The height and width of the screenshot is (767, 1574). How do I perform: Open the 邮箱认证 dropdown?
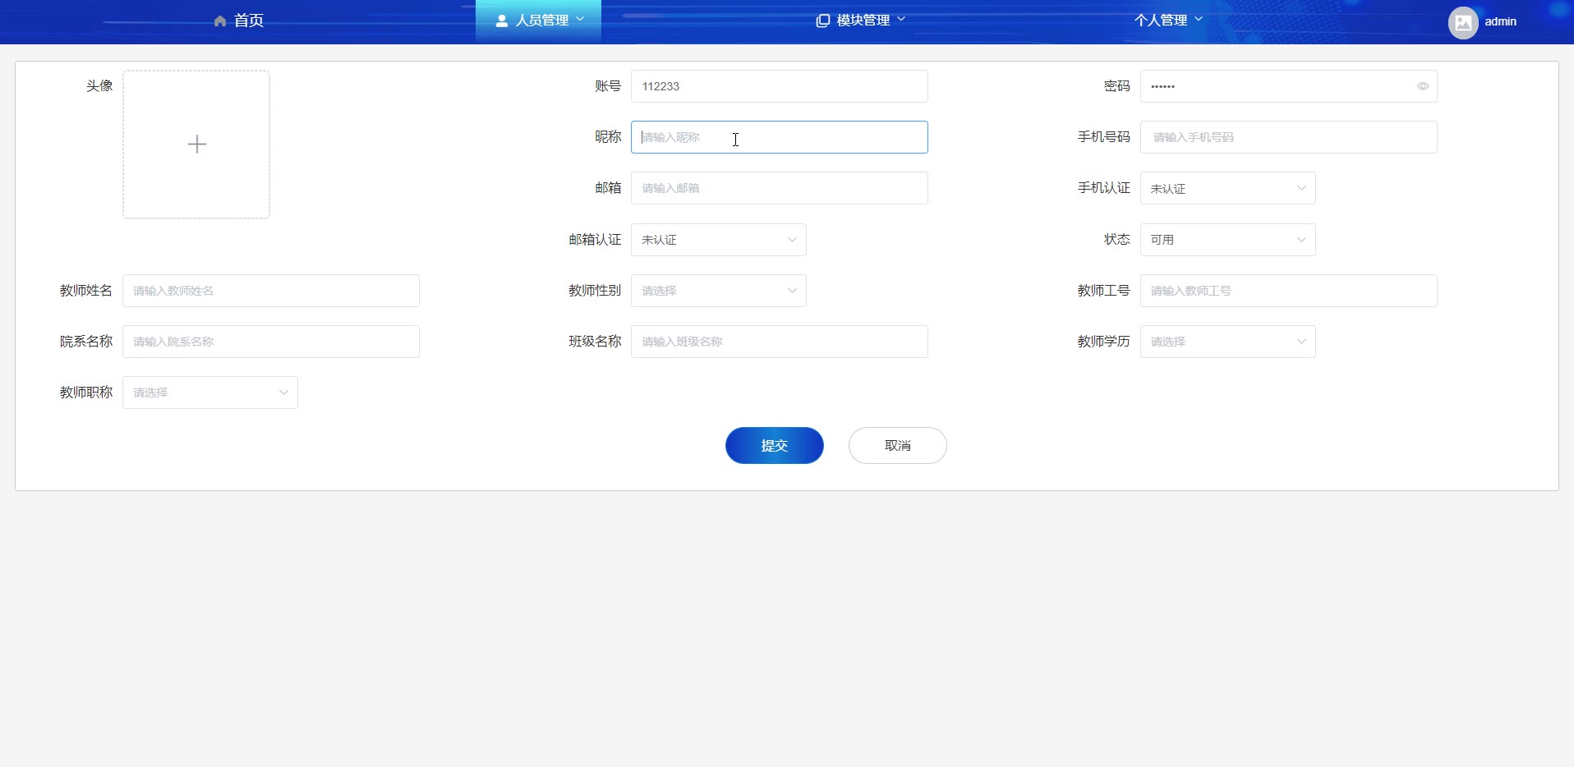click(x=718, y=240)
